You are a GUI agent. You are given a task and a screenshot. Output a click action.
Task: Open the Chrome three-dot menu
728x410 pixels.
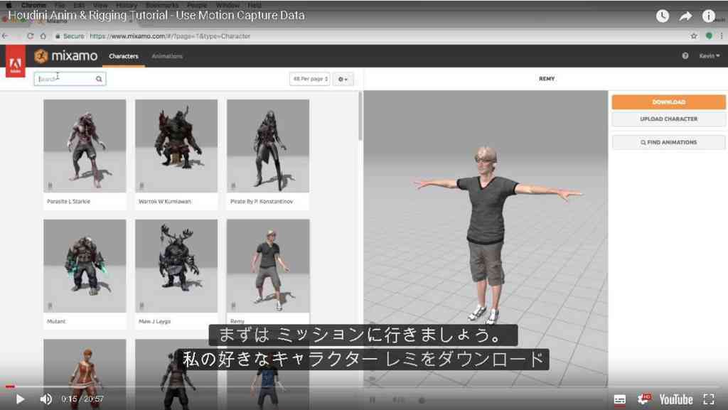722,36
